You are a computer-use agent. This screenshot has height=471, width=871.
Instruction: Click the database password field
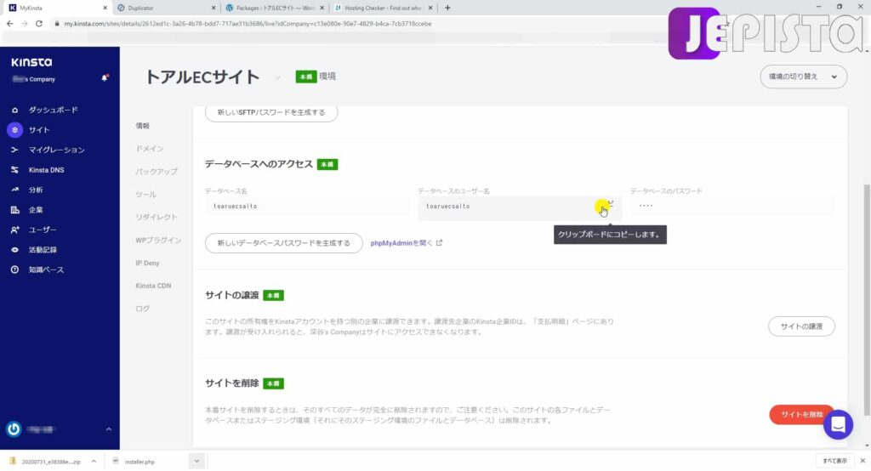[732, 206]
